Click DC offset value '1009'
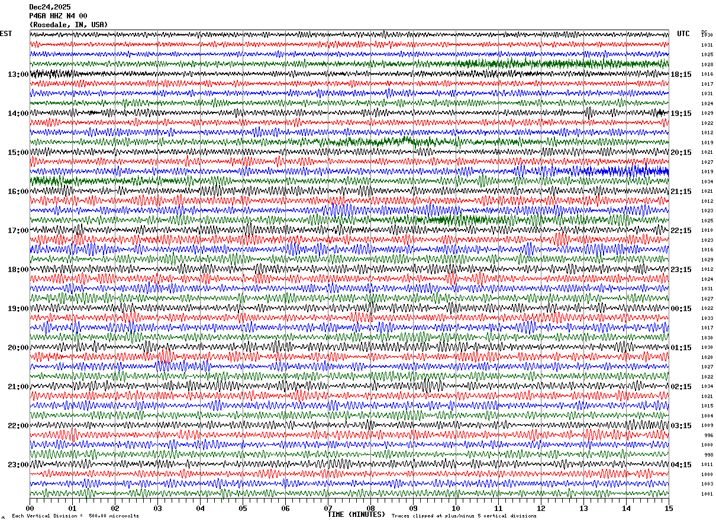 (x=707, y=426)
